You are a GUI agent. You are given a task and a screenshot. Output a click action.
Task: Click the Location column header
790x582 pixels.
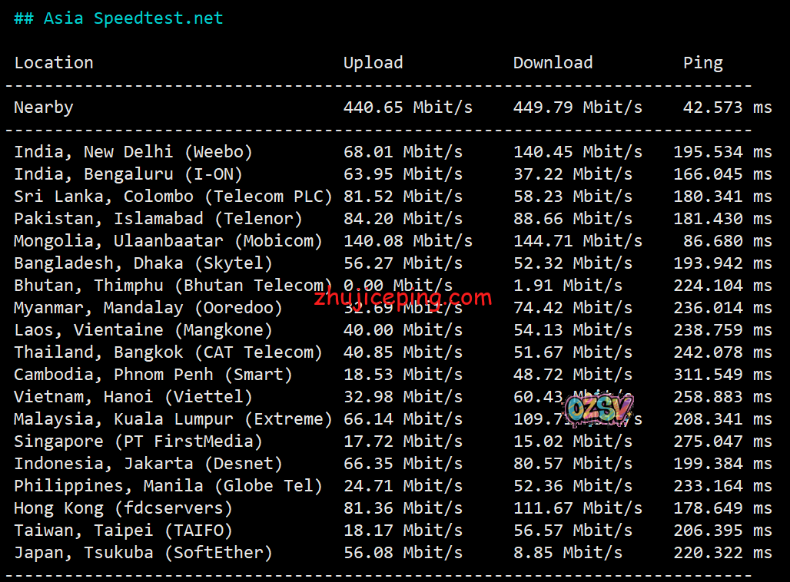54,63
